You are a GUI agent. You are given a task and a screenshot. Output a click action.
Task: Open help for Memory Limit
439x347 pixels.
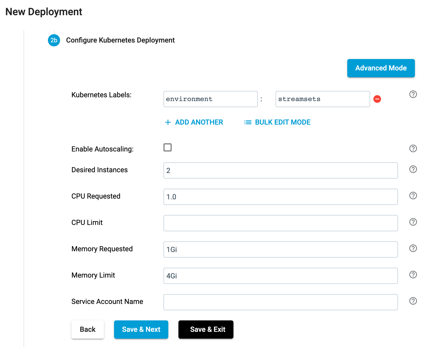(x=413, y=275)
